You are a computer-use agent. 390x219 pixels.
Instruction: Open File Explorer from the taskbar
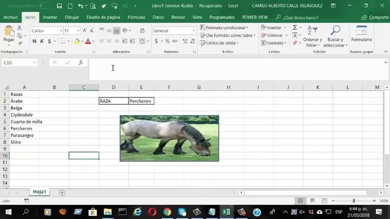coord(107,212)
